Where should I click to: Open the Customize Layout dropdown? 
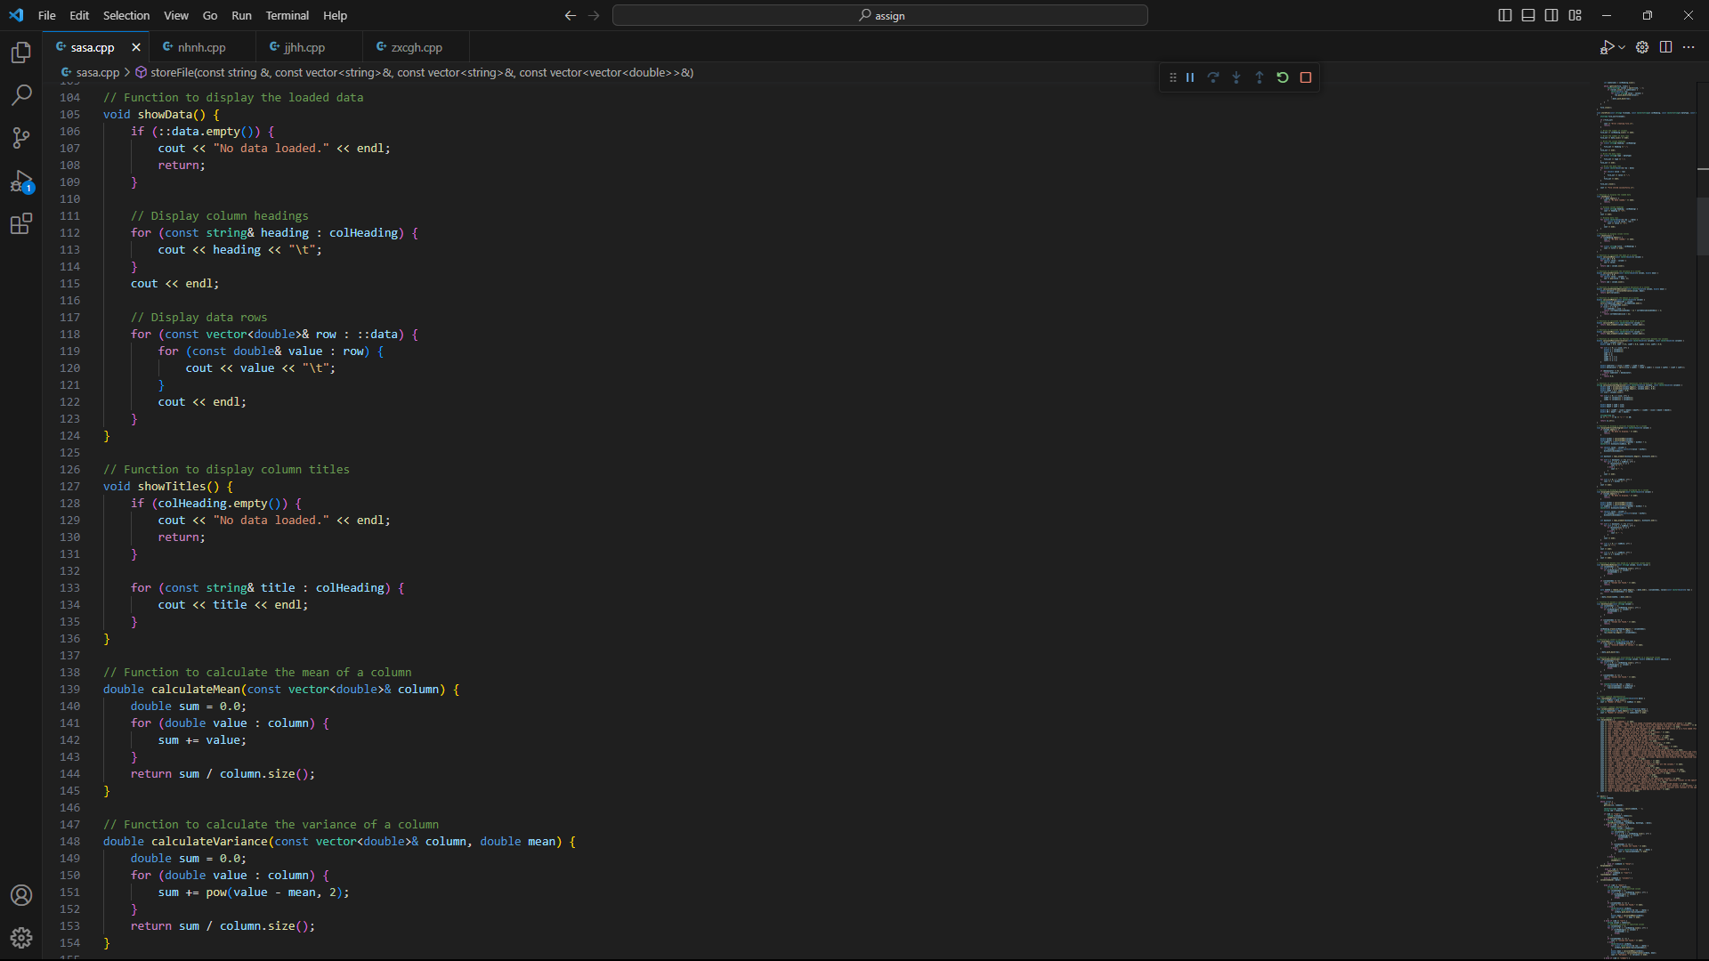(x=1574, y=15)
